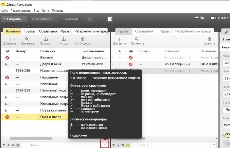This screenshot has width=230, height=148.
Task: Click green flag status icon for Новая кампания
Action: pos(6,110)
